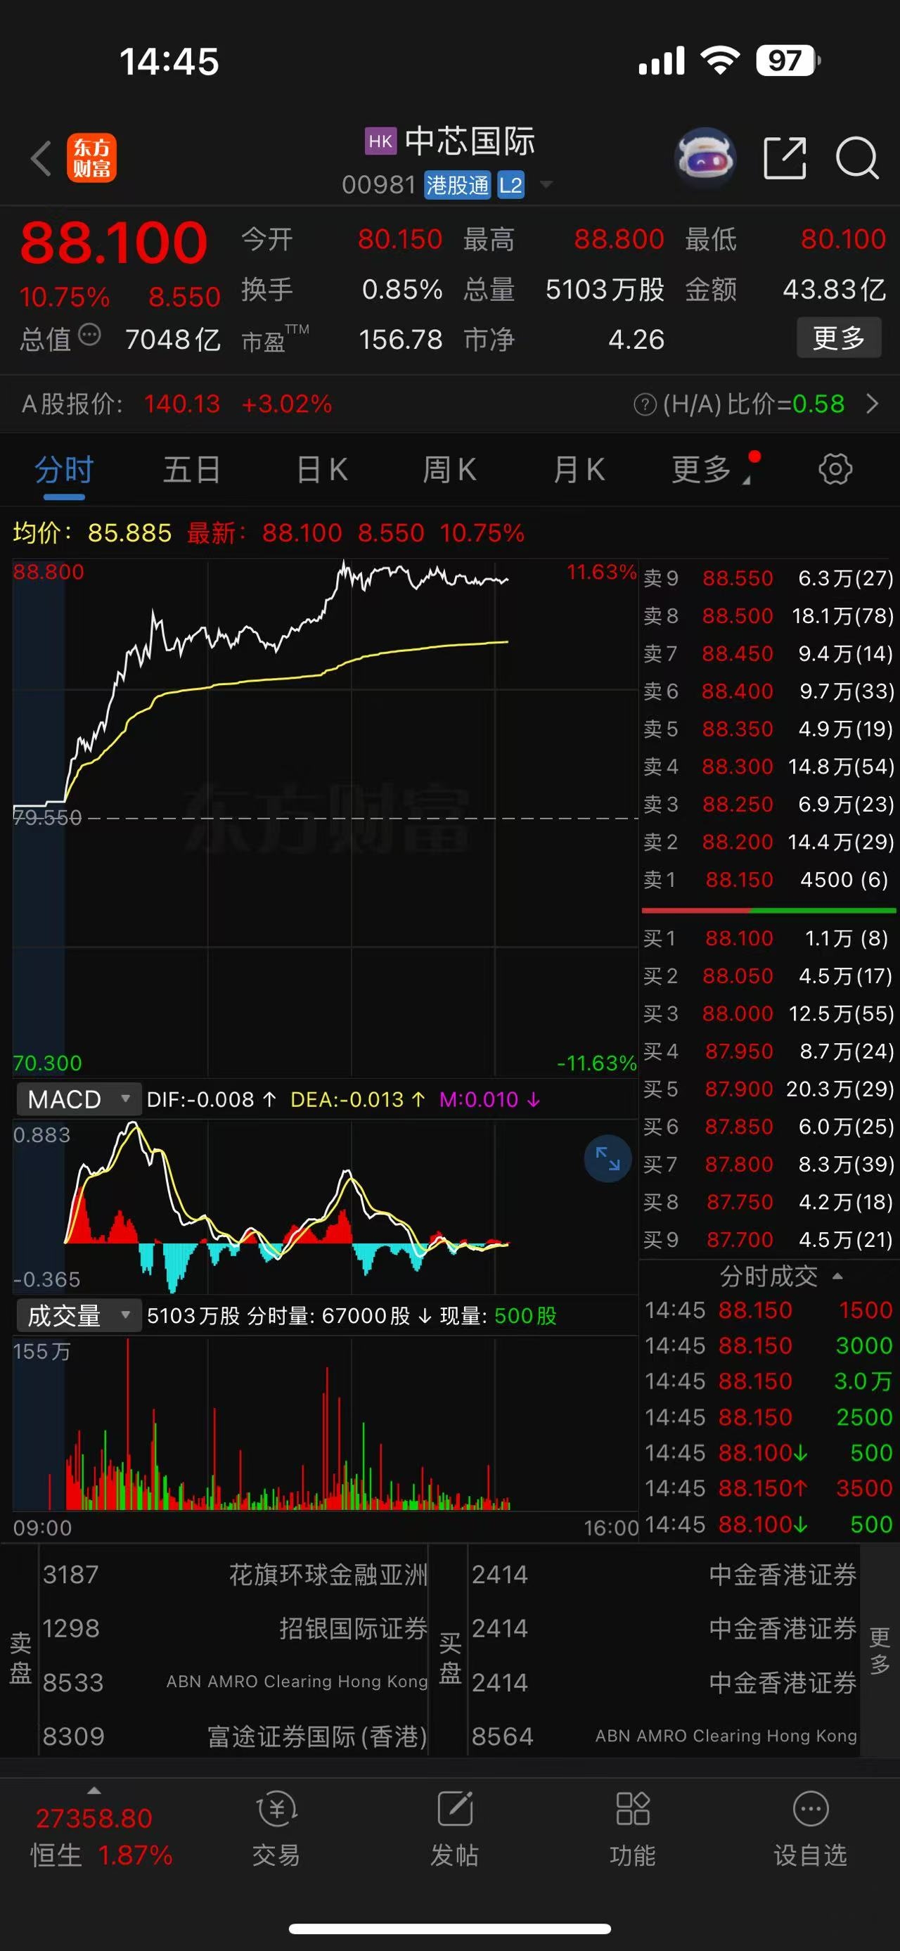The image size is (900, 1951).
Task: Select 卖8 88.500 order row
Action: click(x=769, y=615)
